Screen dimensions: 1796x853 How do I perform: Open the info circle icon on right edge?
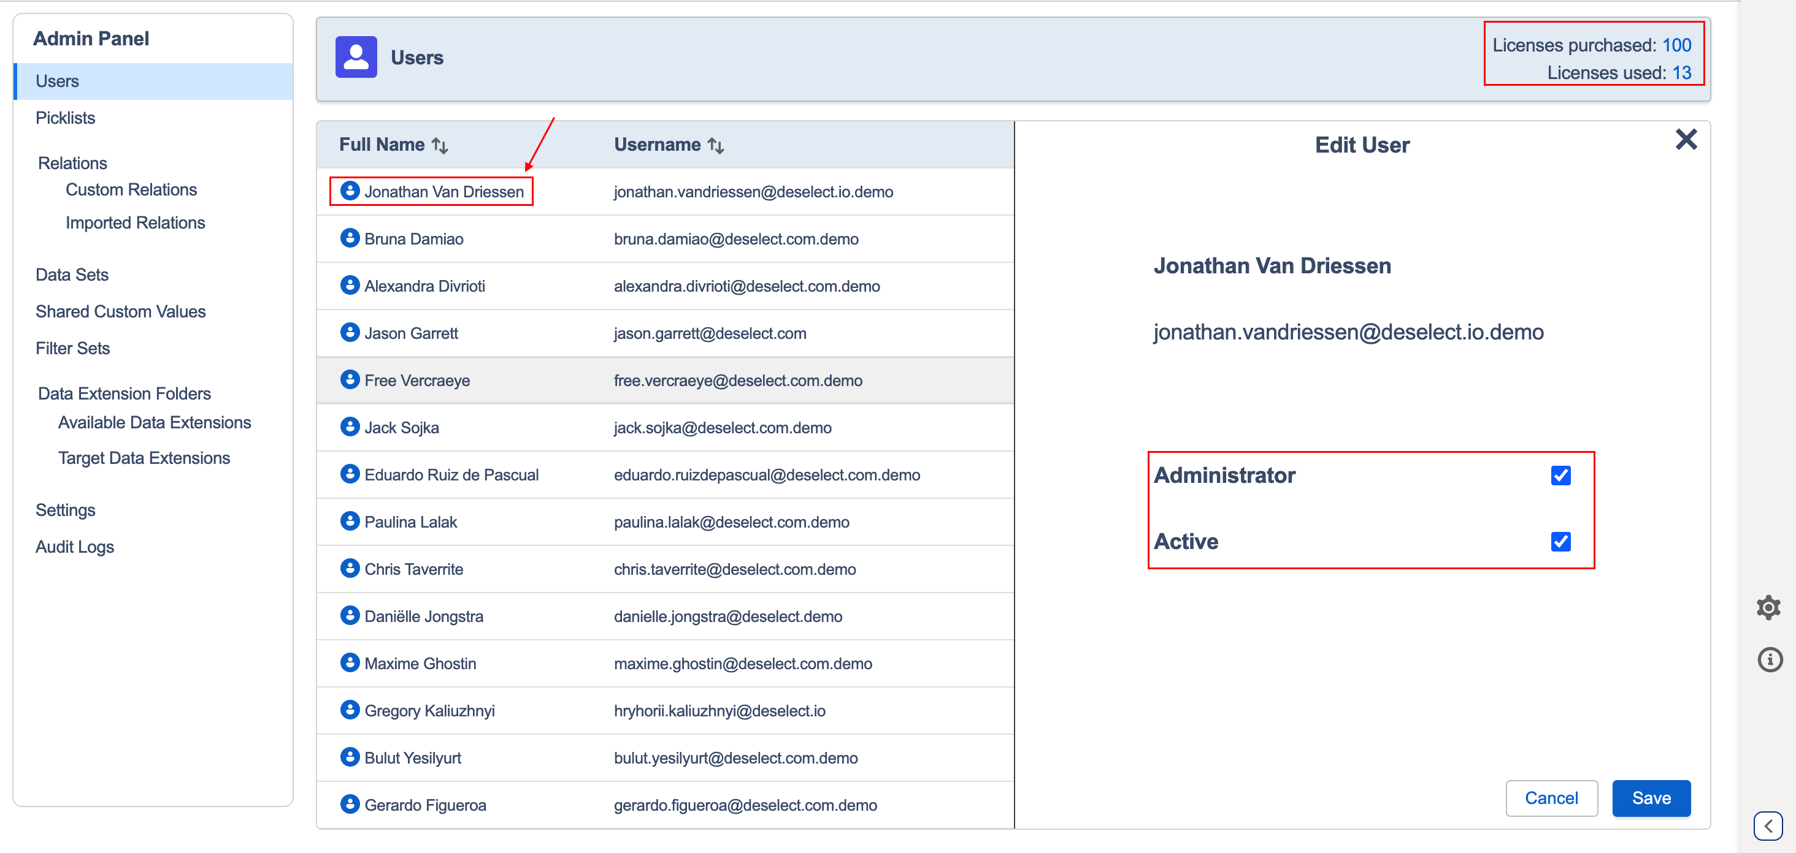[1770, 659]
